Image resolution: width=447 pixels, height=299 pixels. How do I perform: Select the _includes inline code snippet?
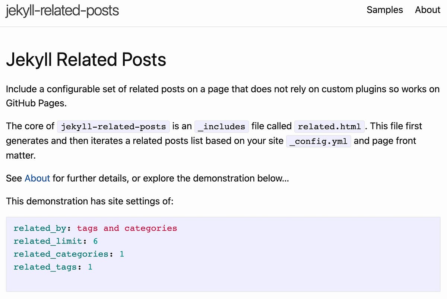pyautogui.click(x=221, y=126)
